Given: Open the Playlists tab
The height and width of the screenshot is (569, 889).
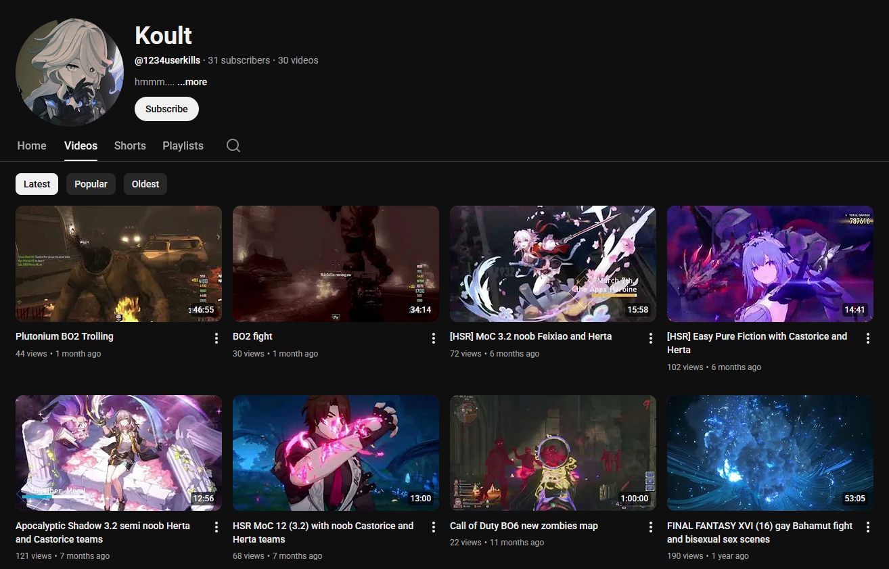Looking at the screenshot, I should coord(183,145).
